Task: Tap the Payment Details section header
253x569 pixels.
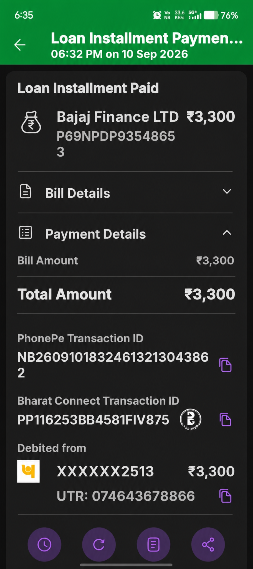Action: (125, 234)
